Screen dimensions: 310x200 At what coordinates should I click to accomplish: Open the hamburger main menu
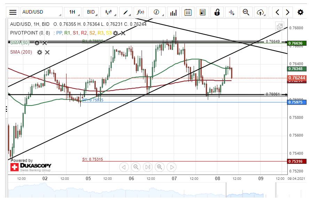click(x=13, y=12)
